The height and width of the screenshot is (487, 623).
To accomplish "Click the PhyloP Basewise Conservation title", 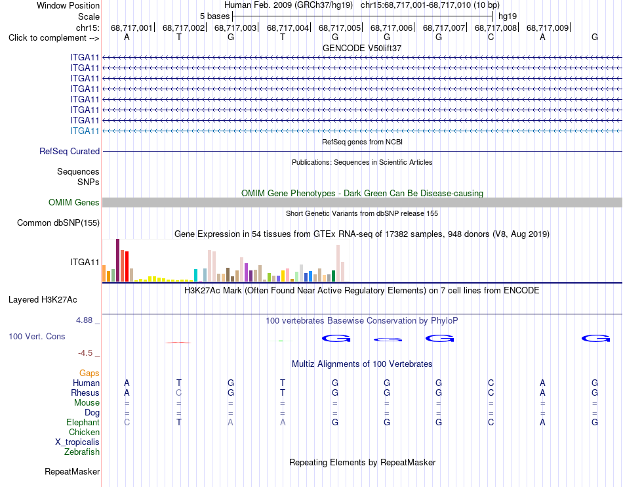I will [x=362, y=320].
